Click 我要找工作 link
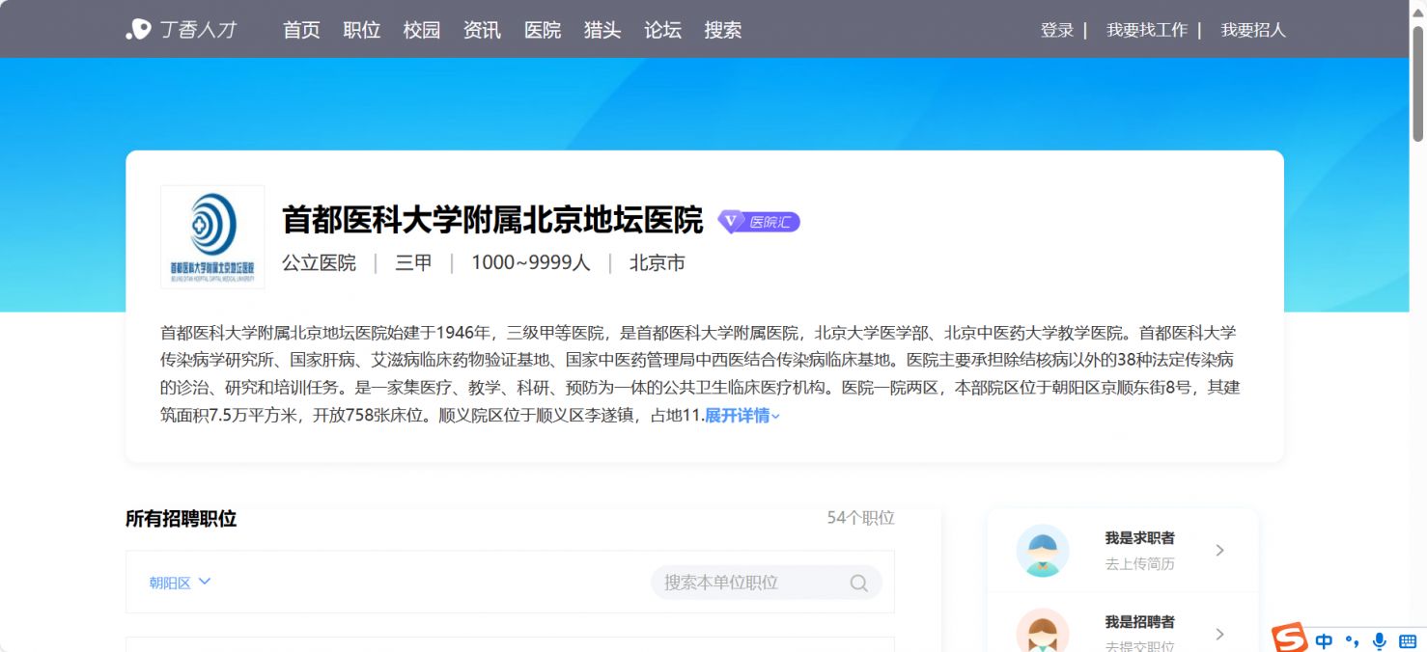 1147,30
